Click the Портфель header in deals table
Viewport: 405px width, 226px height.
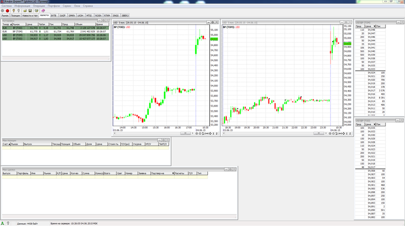(x=24, y=173)
